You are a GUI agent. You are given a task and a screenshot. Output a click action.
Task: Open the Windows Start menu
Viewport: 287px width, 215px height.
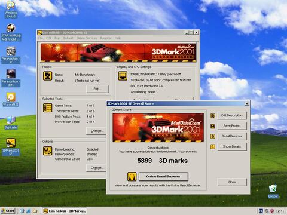[8, 211]
